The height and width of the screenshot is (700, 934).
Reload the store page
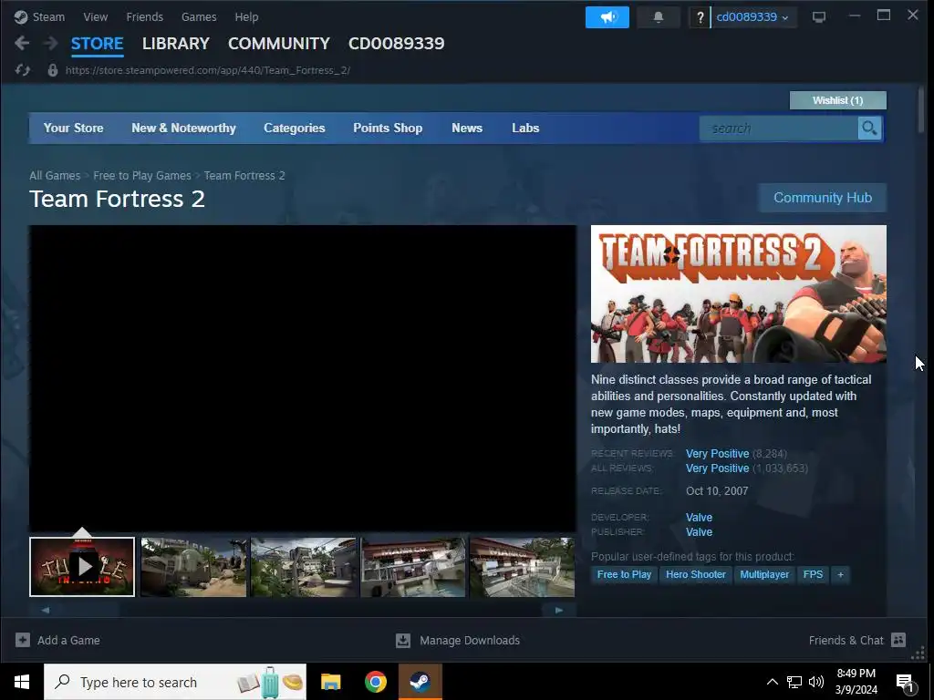tap(23, 70)
